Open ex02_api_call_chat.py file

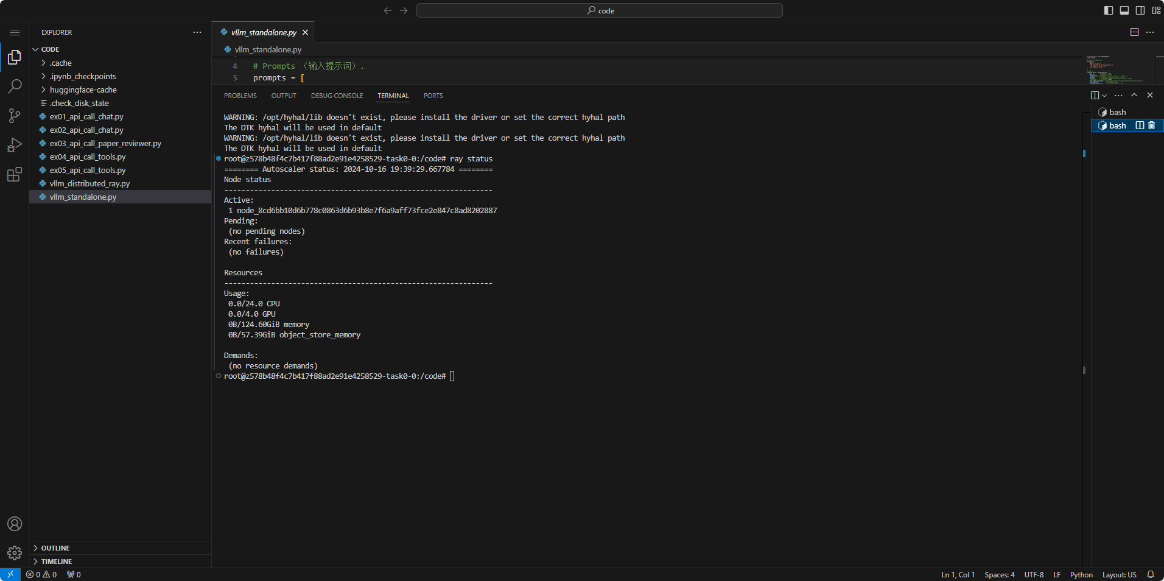pyautogui.click(x=120, y=130)
